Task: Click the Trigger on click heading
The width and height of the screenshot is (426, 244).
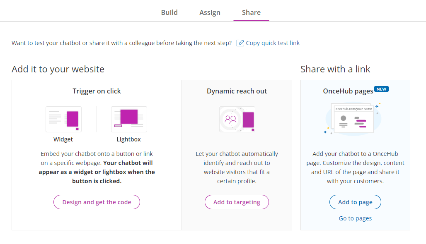Action: pos(97,91)
